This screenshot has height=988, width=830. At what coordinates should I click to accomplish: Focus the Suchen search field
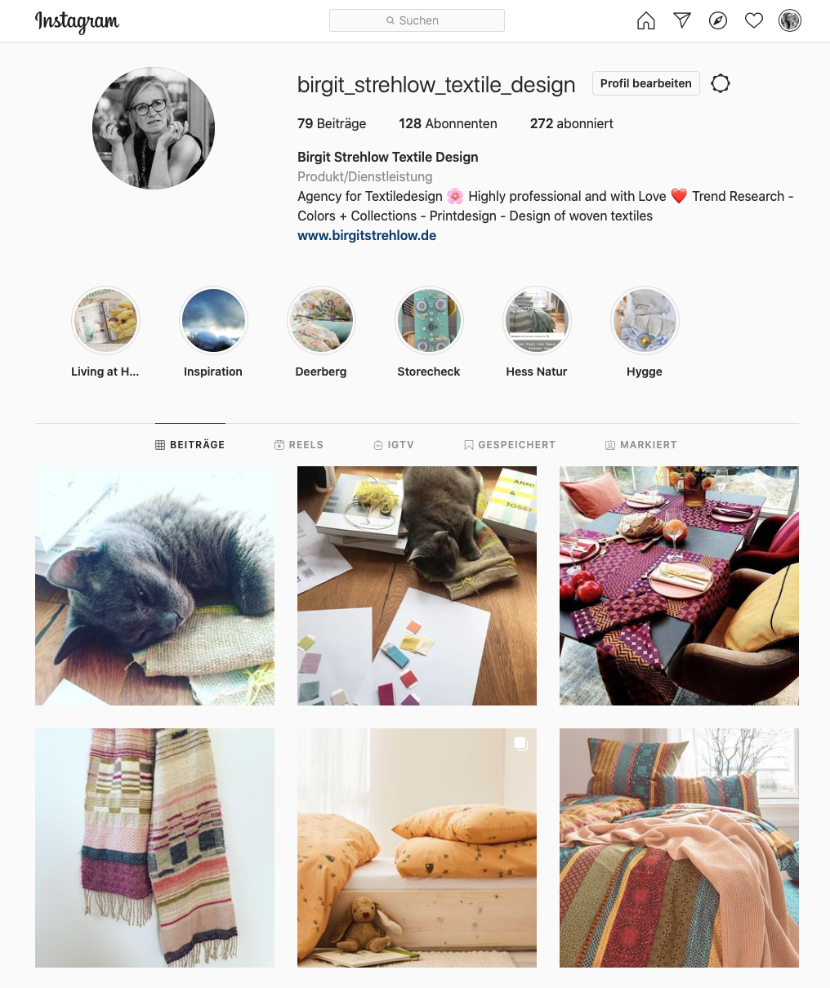[x=417, y=20]
